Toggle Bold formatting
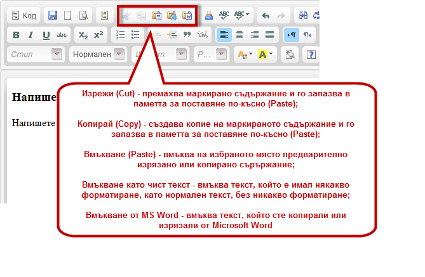 (17, 35)
